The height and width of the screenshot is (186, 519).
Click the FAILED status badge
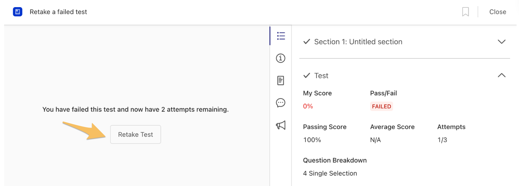point(381,106)
